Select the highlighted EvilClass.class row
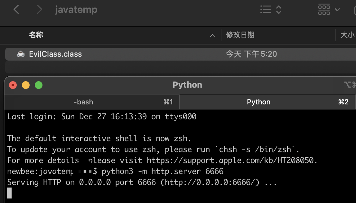 55,54
